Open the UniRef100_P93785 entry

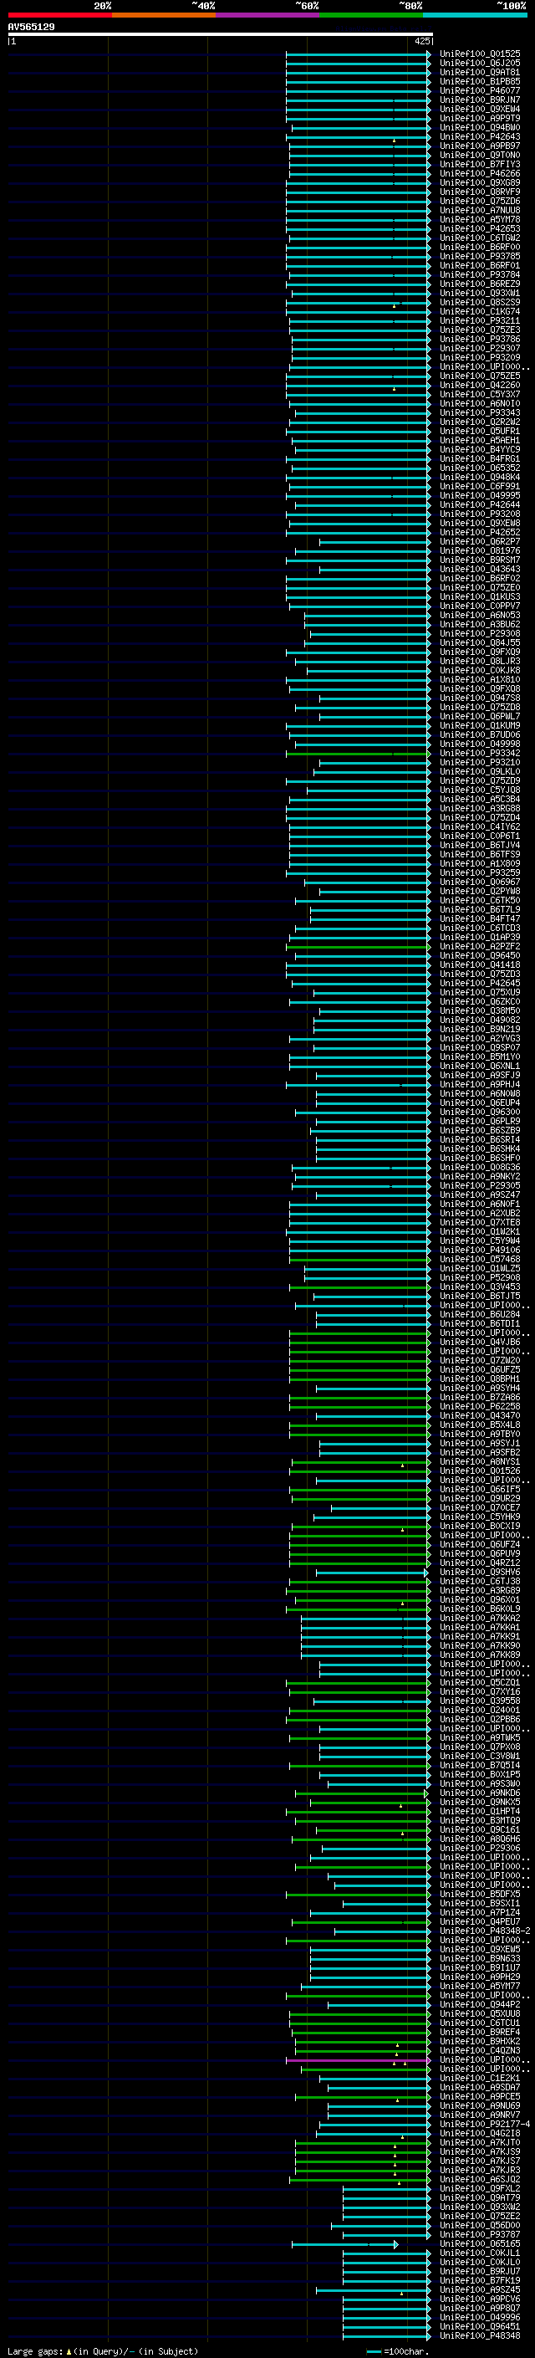click(x=480, y=256)
